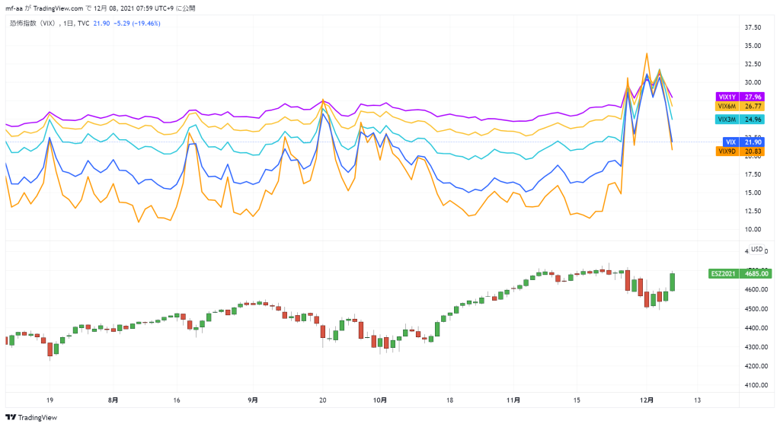Click the 16 date label on time axis
Screen dimensions: 780x427
tap(177, 400)
